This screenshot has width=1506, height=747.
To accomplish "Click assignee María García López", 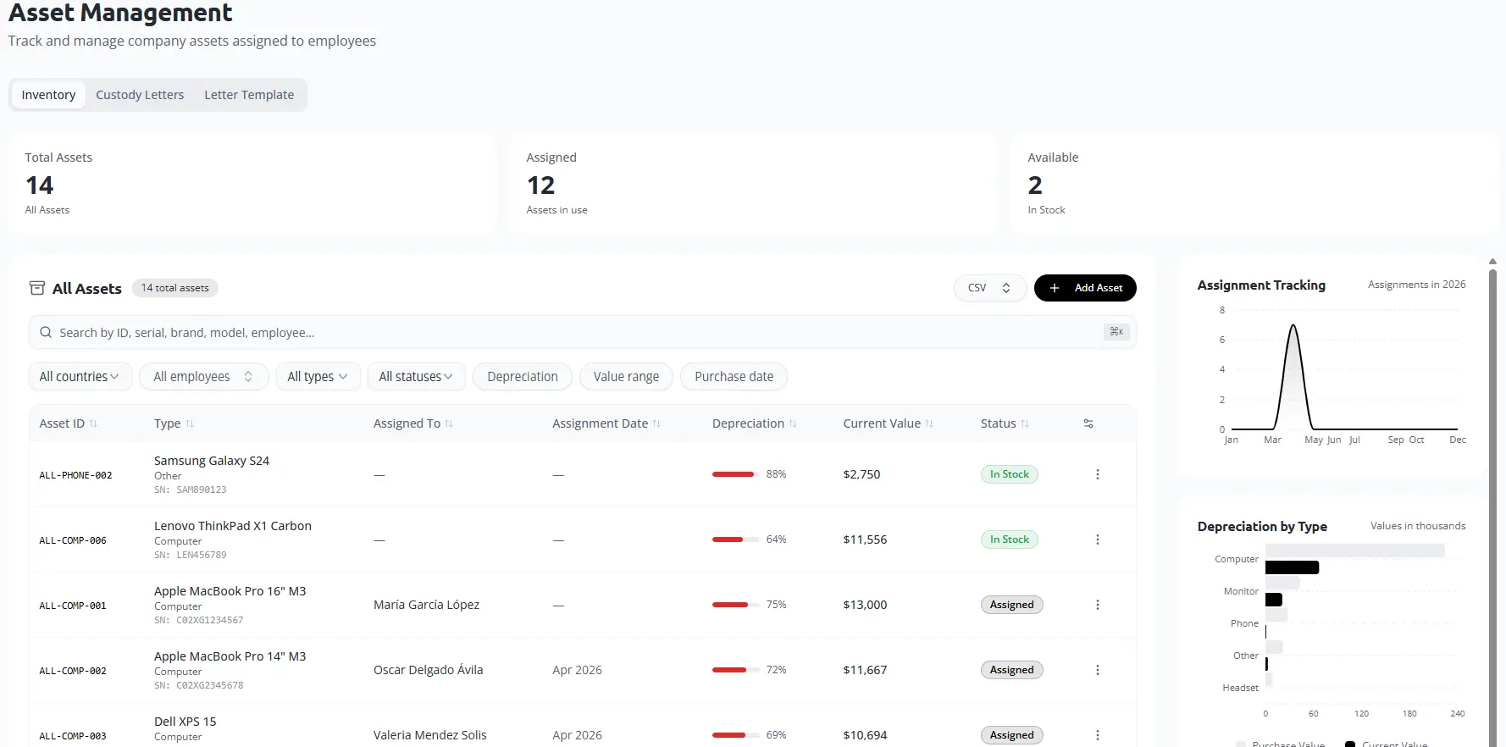I will 427,605.
